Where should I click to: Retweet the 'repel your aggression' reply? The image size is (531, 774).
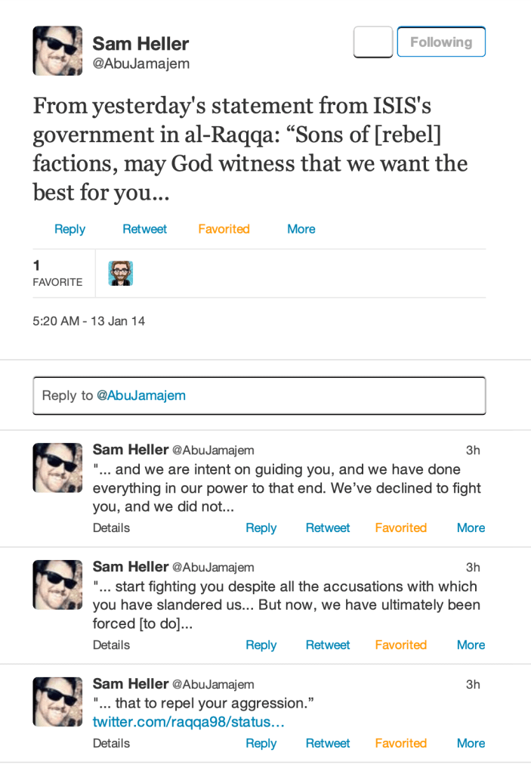click(328, 743)
